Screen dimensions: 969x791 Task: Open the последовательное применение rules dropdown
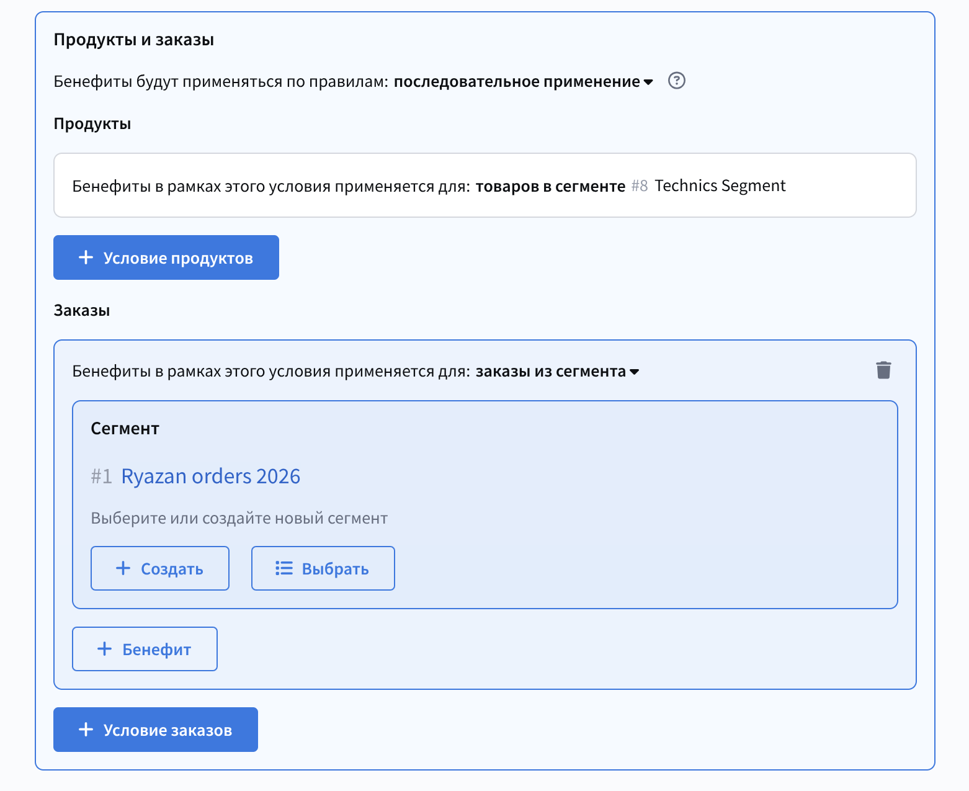517,82
